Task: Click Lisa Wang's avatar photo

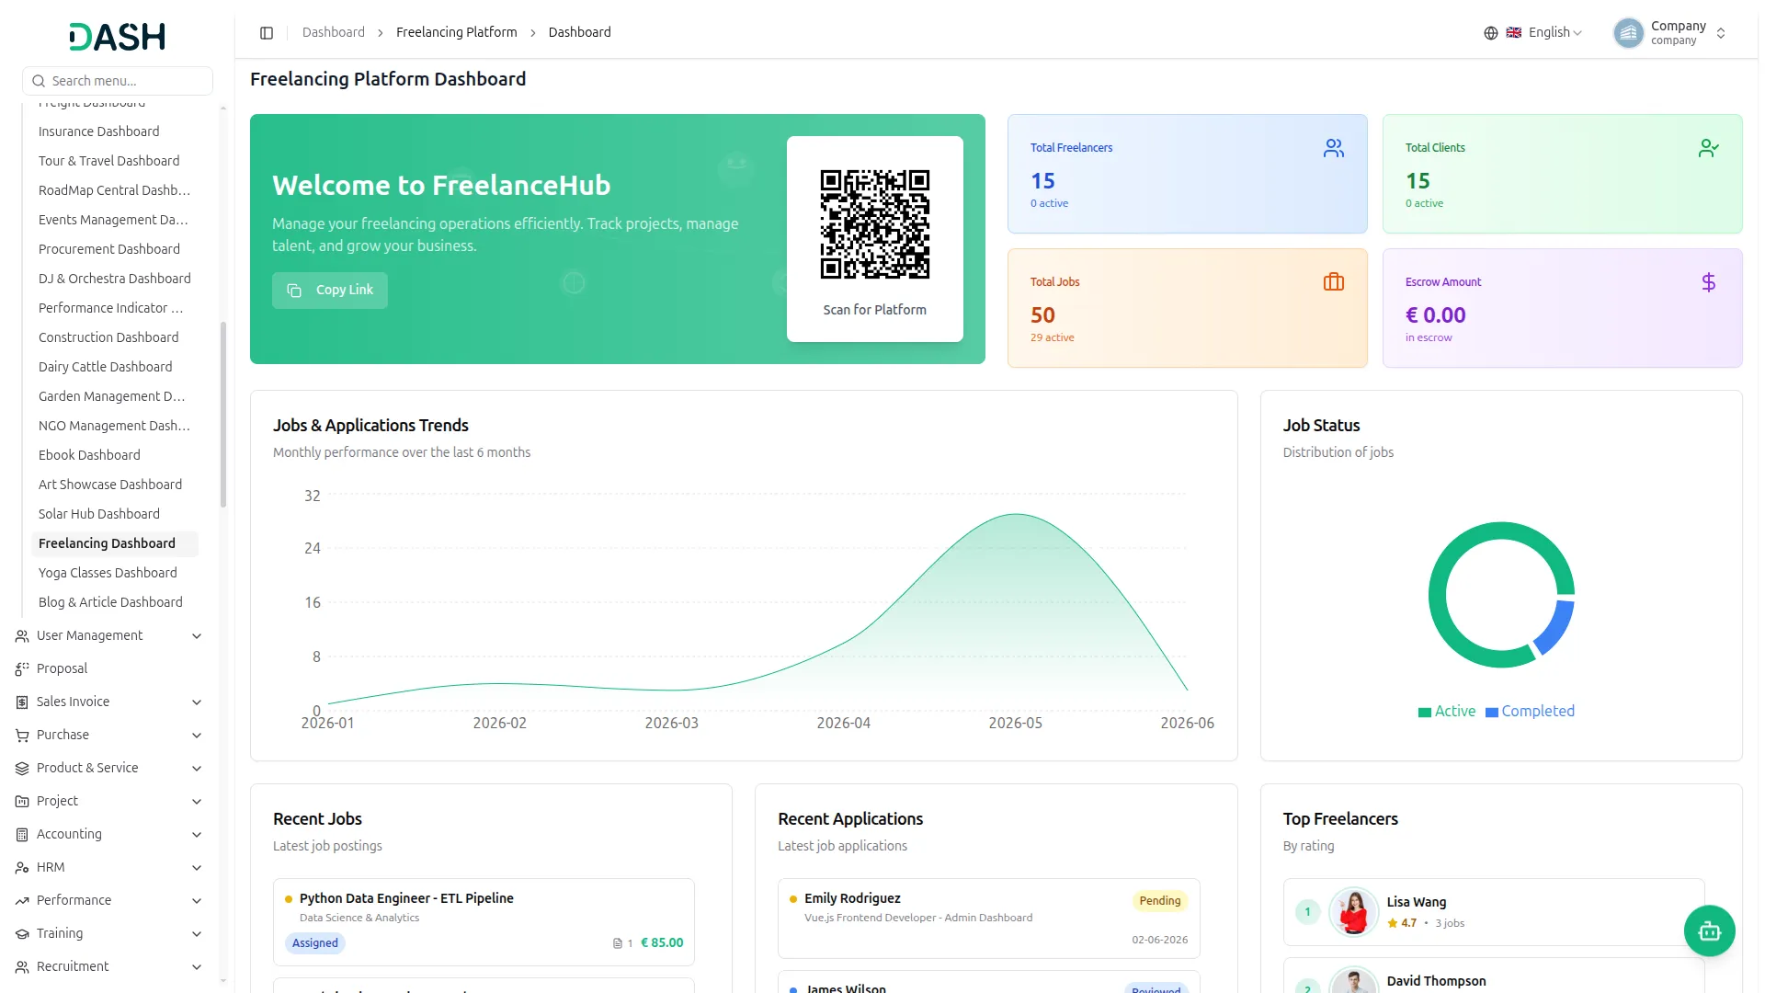Action: pyautogui.click(x=1353, y=911)
